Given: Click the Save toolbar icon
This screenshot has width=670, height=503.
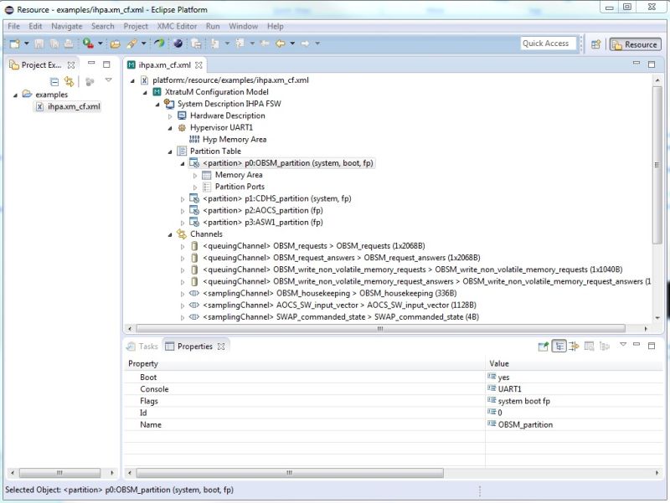Looking at the screenshot, I should (39, 44).
